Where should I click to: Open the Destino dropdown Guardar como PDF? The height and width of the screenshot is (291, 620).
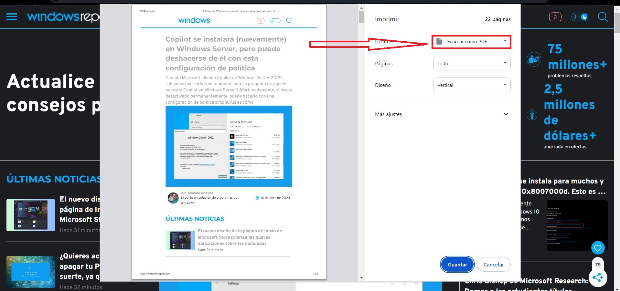[x=471, y=42]
